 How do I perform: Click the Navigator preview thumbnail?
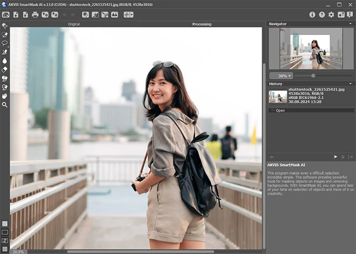pyautogui.click(x=311, y=49)
